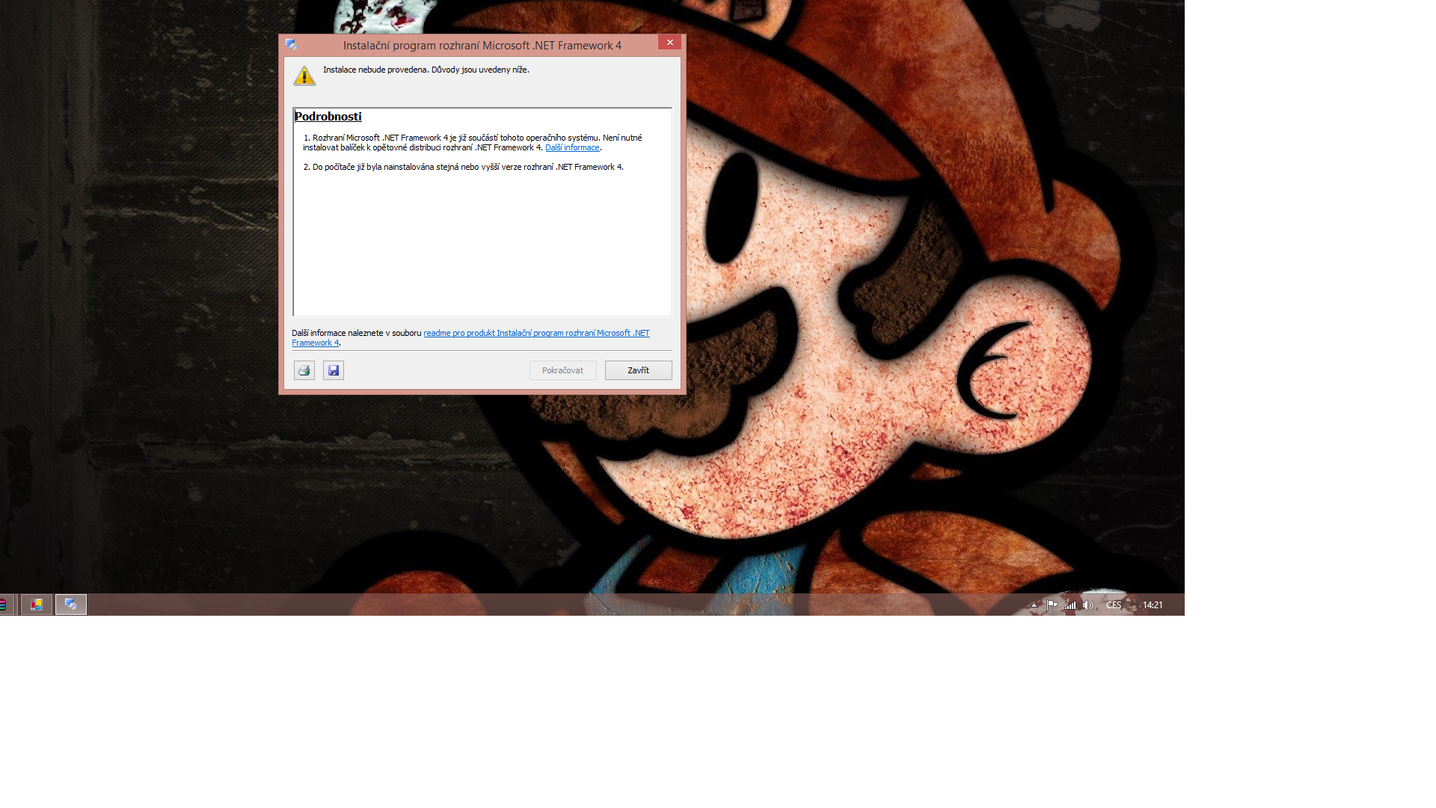Open the volume speaker tray icon
Image resolution: width=1436 pixels, height=808 pixels.
click(1088, 605)
